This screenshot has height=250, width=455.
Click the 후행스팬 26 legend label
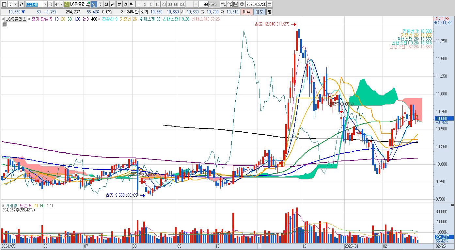point(150,19)
